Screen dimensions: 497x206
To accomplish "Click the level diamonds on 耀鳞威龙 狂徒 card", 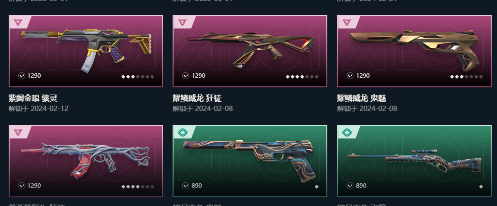I will pyautogui.click(x=302, y=77).
